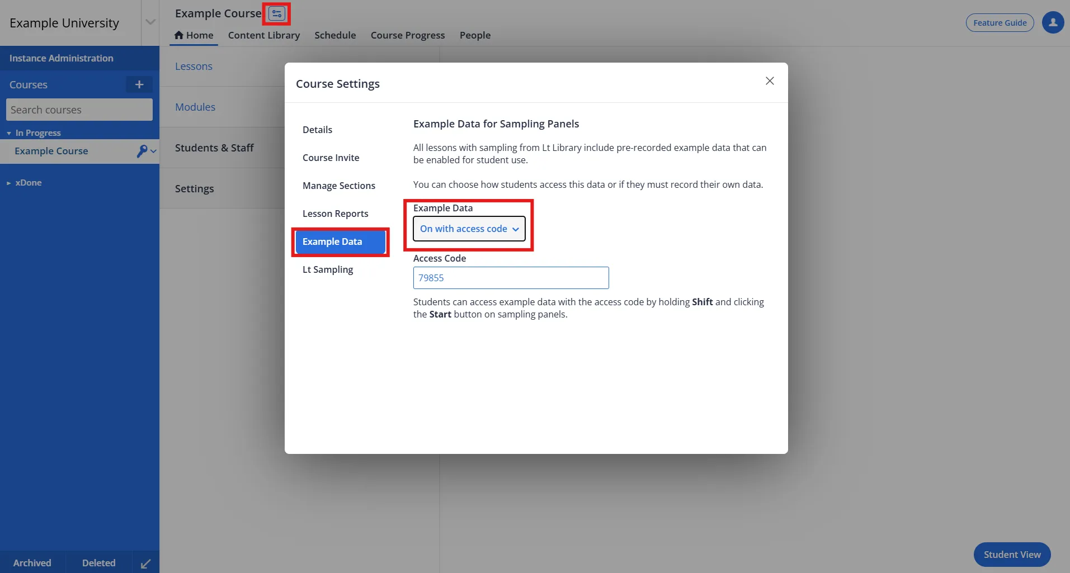Screen dimensions: 1070x573
Task: Select Lt Sampling in Course Settings
Action: click(x=328, y=269)
